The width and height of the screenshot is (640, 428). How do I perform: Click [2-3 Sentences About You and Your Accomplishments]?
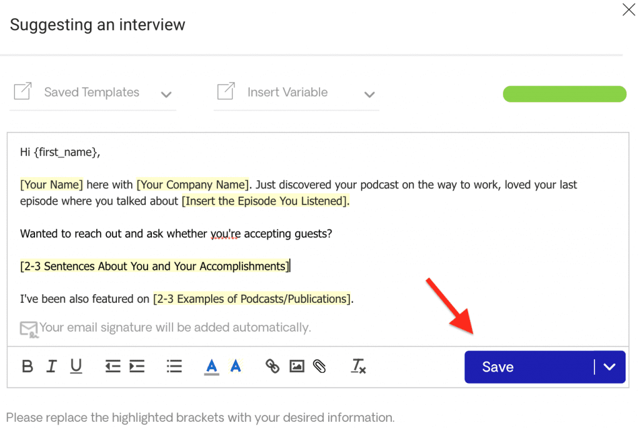(x=155, y=267)
